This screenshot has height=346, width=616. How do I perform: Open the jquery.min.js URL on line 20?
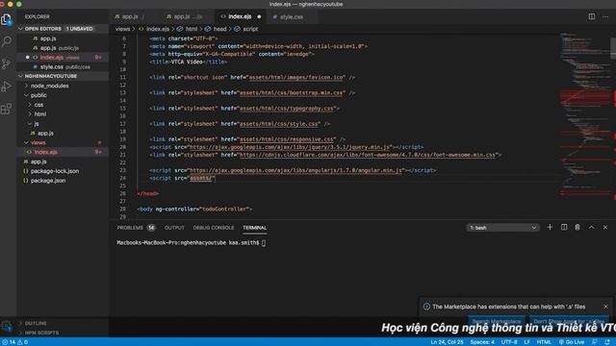pos(290,147)
